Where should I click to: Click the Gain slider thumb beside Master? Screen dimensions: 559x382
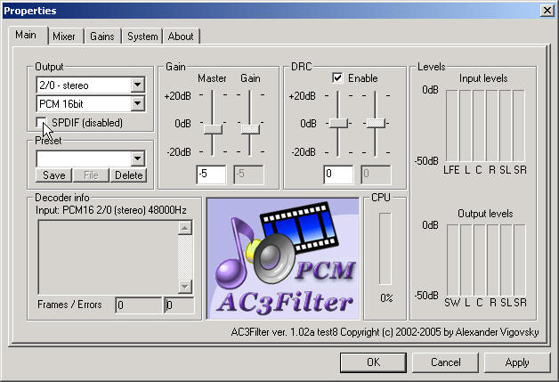pos(250,129)
